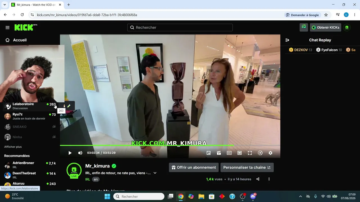Select the Mr_kimura VOD browser tab

click(36, 5)
